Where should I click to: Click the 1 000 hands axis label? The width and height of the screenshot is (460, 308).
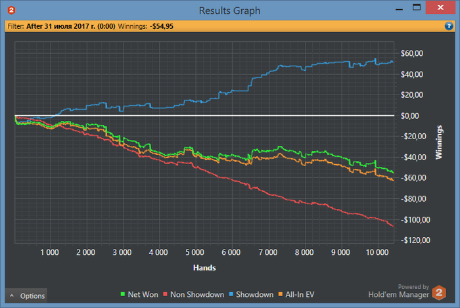[49, 252]
